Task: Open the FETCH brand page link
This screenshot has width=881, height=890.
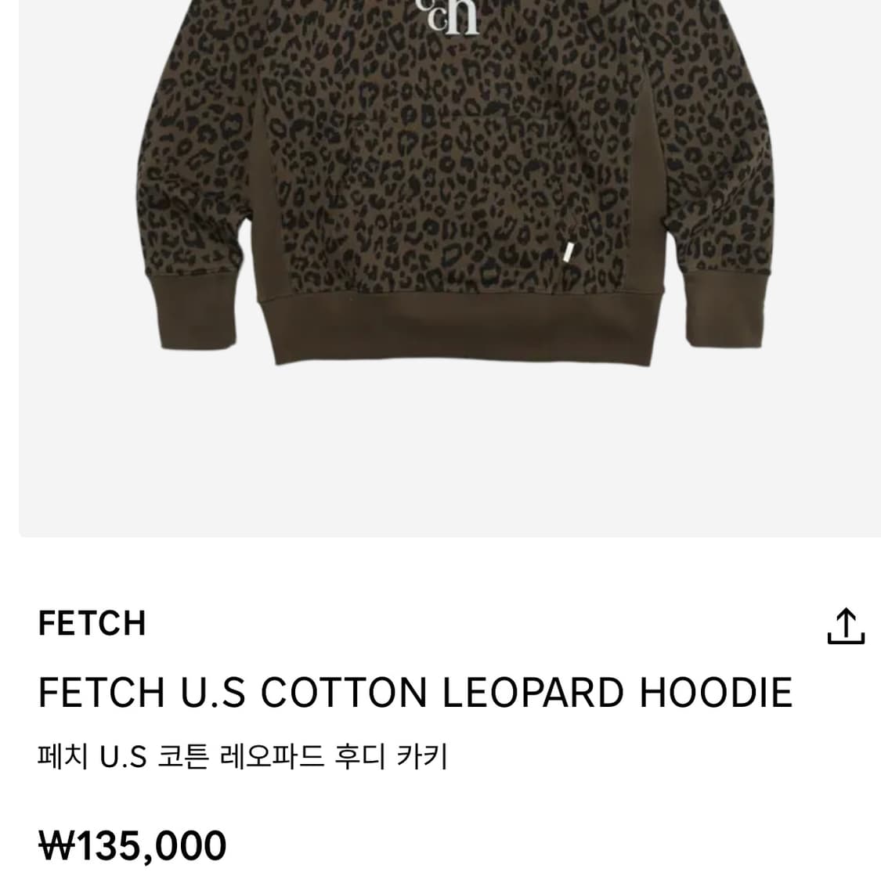Action: [92, 623]
